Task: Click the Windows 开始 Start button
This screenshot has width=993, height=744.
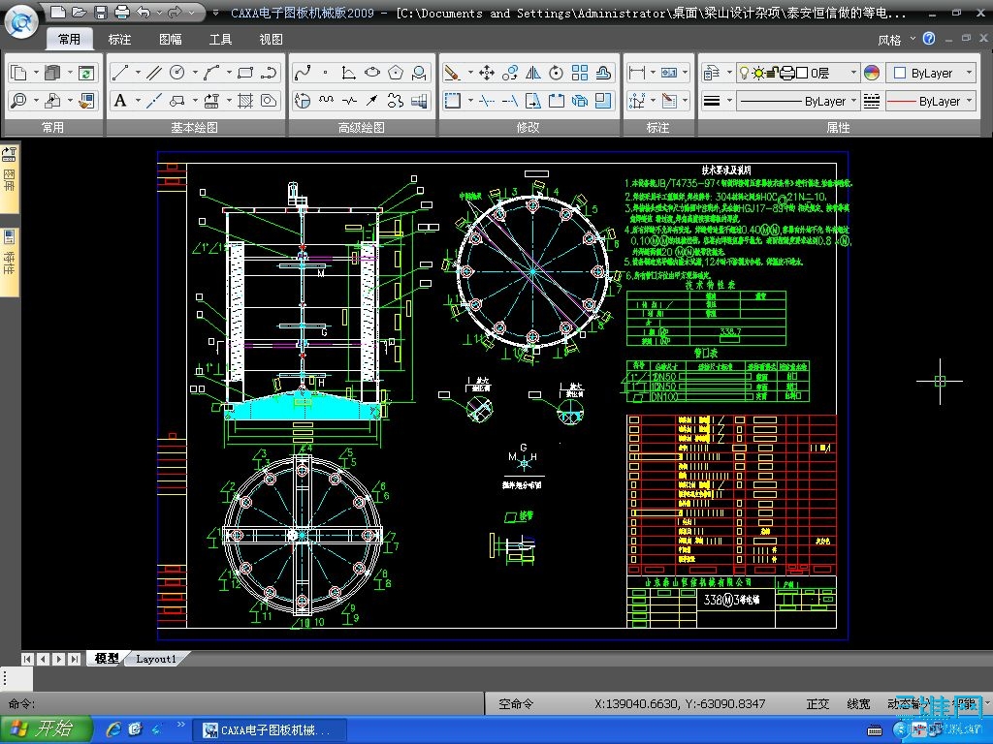Action: [x=47, y=729]
